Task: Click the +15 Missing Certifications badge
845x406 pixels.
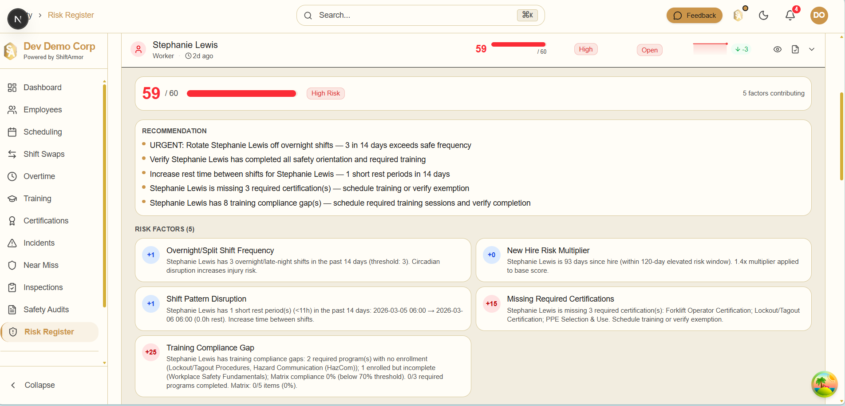Action: (x=492, y=304)
